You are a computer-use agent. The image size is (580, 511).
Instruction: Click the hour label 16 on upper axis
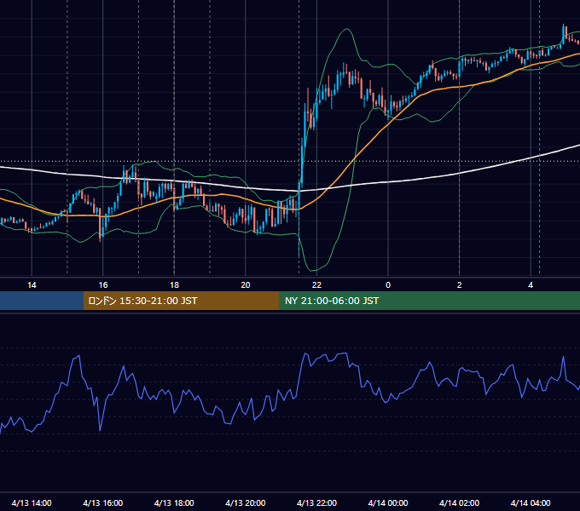point(103,285)
